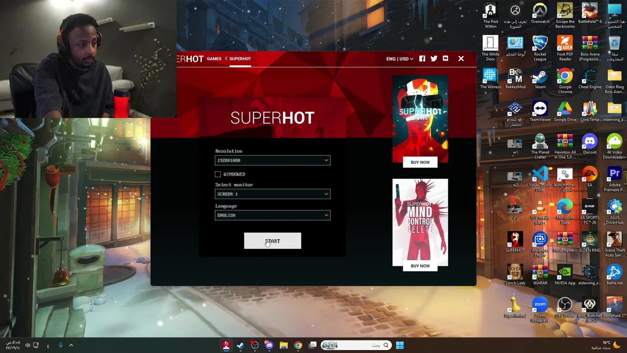Select Visual Studio Code desktop shortcut
This screenshot has height=353, width=627.
[x=540, y=179]
